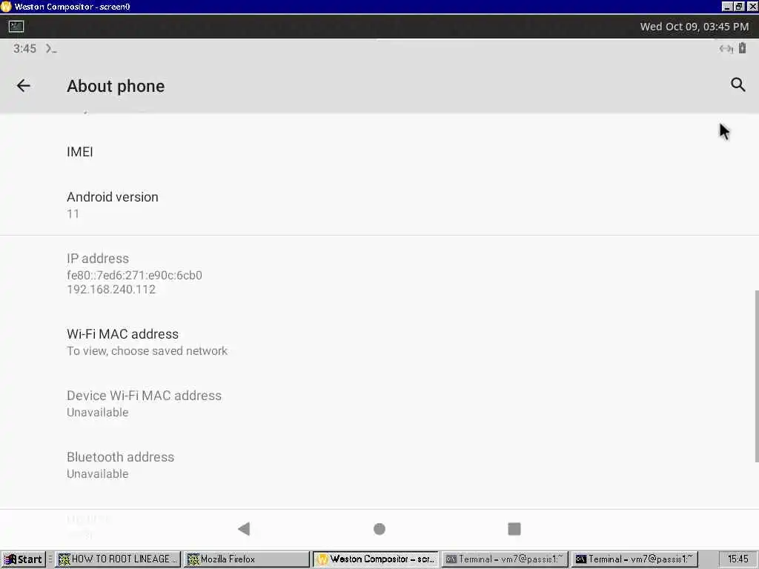This screenshot has width=759, height=569.
Task: Click the About phone title
Action: (x=116, y=86)
